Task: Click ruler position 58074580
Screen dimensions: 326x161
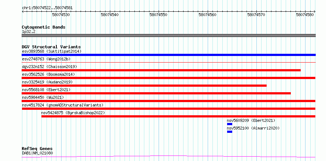Action: pyautogui.click(x=305, y=15)
